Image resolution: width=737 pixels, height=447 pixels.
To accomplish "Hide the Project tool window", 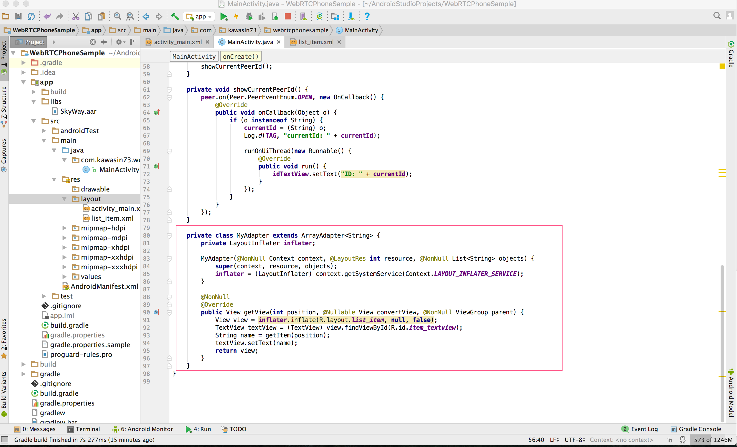I will point(133,42).
